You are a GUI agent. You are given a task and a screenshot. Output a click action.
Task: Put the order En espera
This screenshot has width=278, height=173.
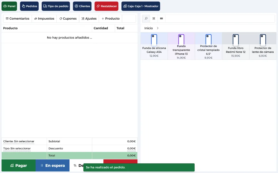(x=53, y=166)
